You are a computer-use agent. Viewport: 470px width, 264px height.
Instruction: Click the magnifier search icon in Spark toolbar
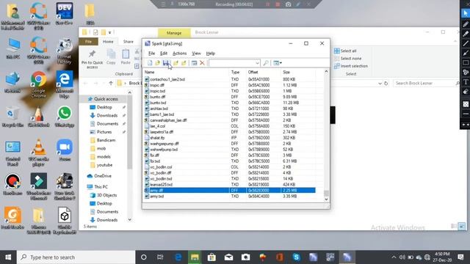266,63
